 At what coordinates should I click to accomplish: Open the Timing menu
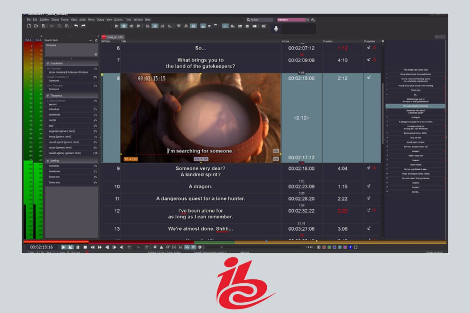tap(55, 20)
